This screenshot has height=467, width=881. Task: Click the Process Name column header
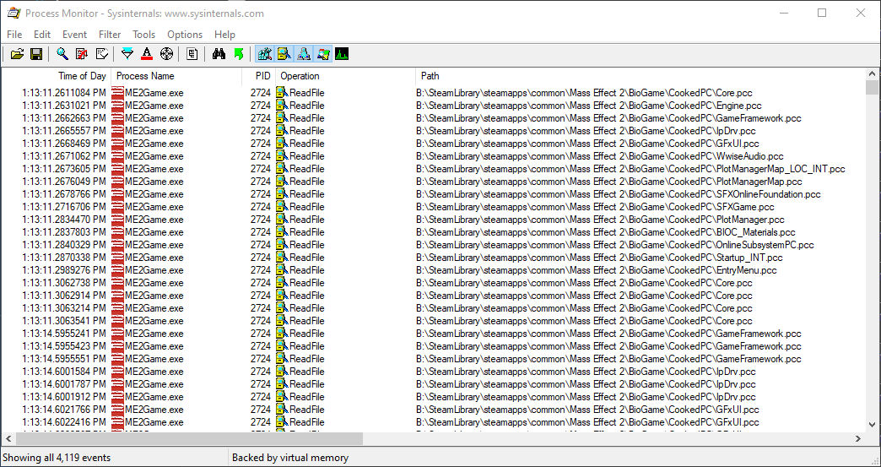176,76
